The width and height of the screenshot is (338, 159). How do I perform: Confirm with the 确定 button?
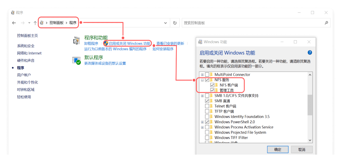[278, 150]
